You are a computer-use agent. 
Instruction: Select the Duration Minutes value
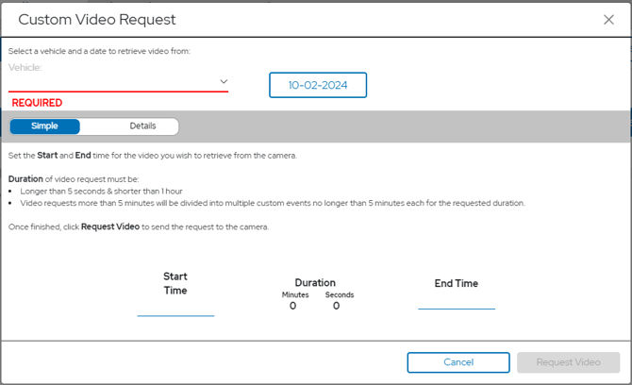click(x=293, y=306)
